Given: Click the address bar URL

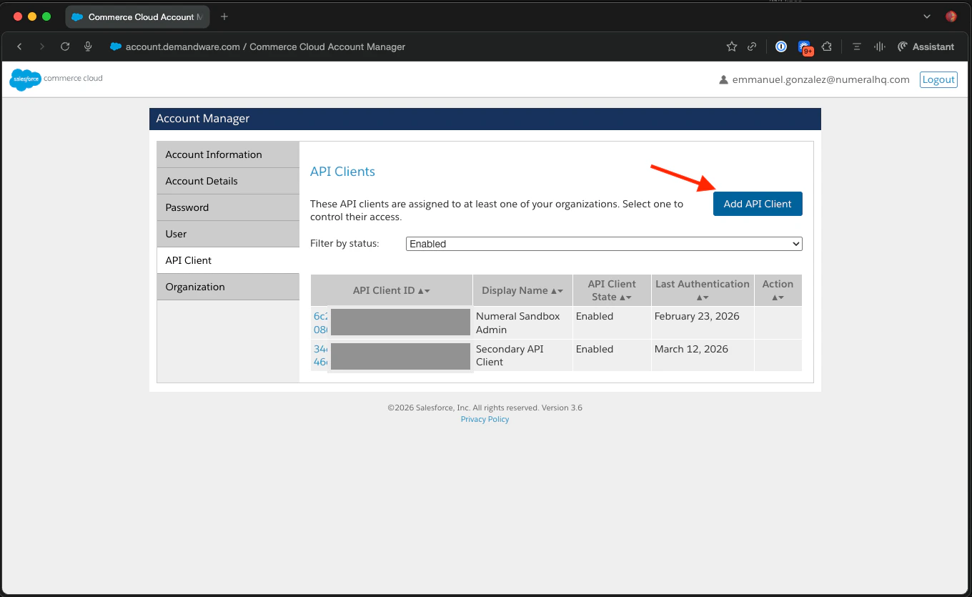Looking at the screenshot, I should 265,46.
